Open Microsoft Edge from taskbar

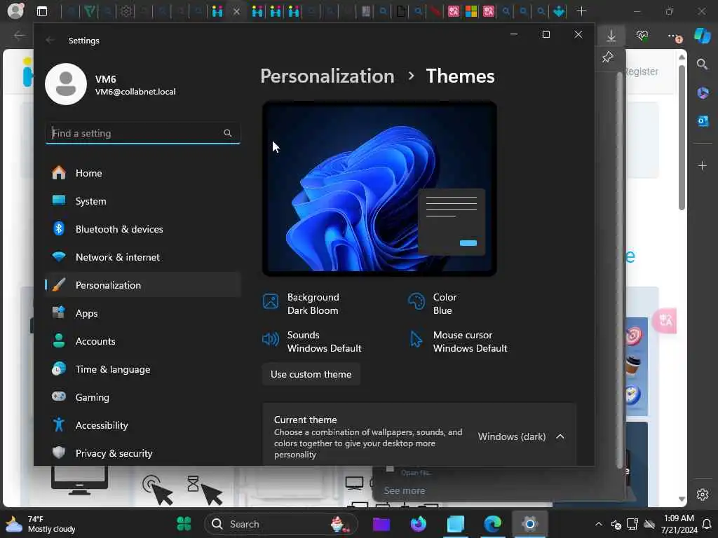[493, 523]
